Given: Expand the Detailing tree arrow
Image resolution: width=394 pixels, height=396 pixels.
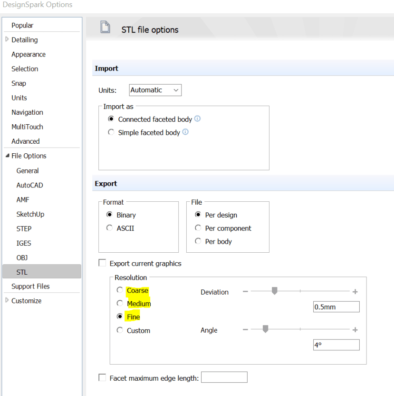Looking at the screenshot, I should [x=7, y=39].
